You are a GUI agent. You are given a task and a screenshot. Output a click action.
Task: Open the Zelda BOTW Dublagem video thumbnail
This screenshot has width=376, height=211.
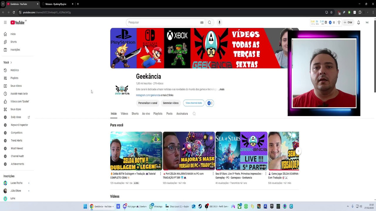click(136, 151)
